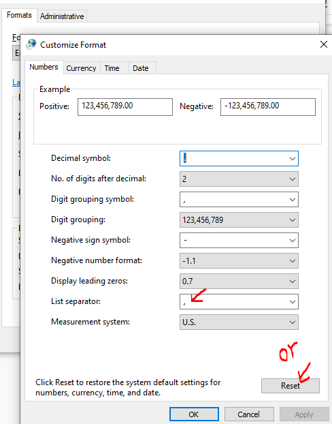
Task: Click the Negative example value box
Action: pos(268,107)
